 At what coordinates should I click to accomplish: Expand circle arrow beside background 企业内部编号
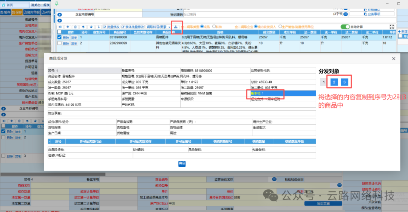(3, 109)
